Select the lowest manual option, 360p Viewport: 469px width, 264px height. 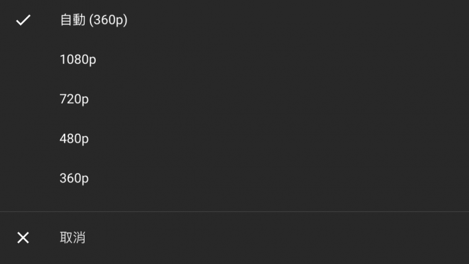click(234, 178)
